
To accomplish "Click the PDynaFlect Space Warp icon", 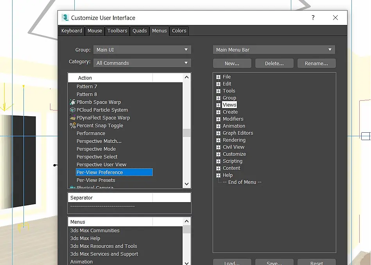I will point(73,117).
